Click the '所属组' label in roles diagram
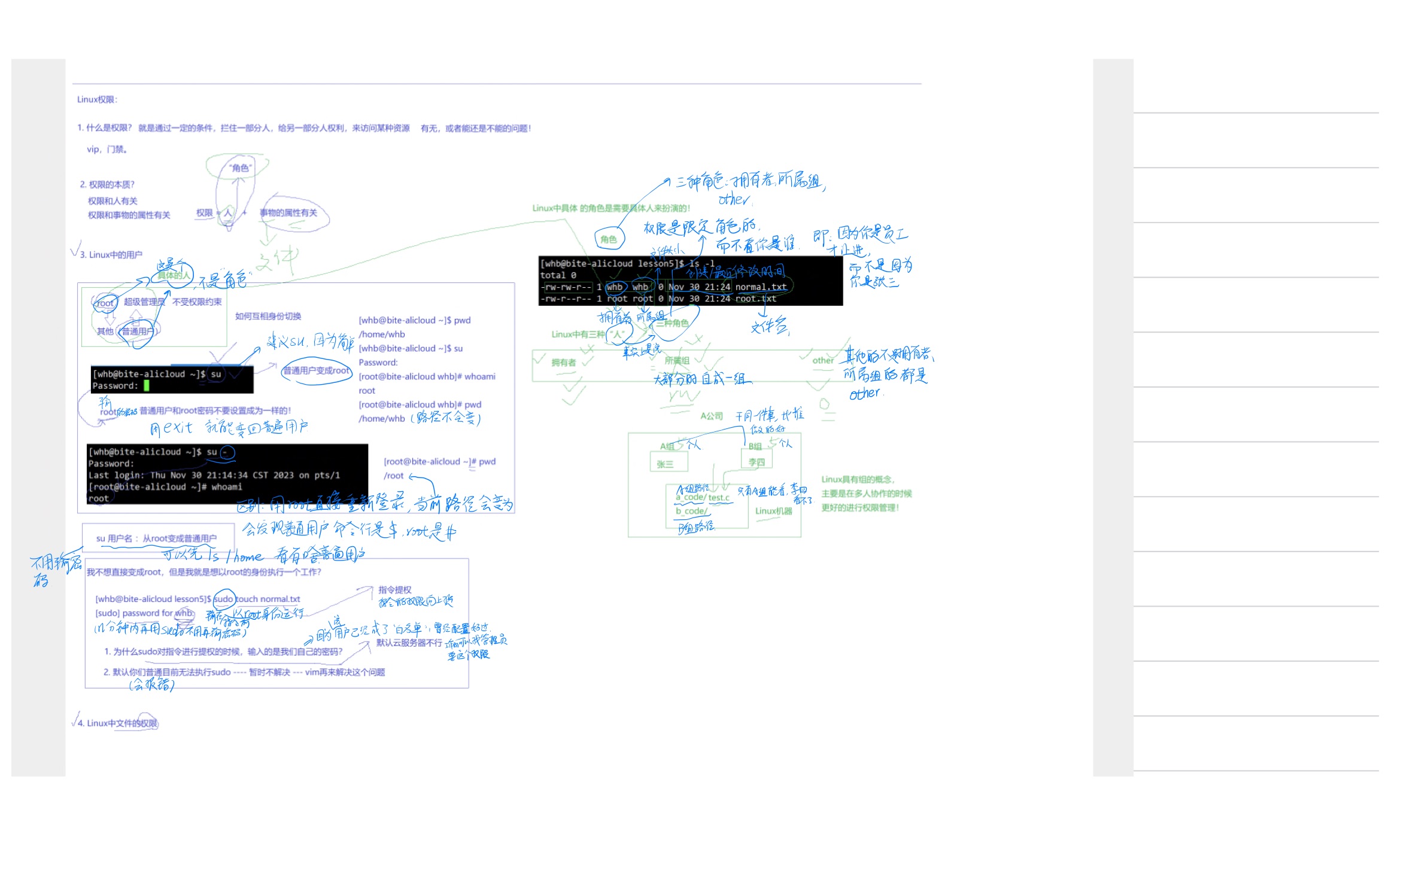The width and height of the screenshot is (1428, 892). coord(677,361)
